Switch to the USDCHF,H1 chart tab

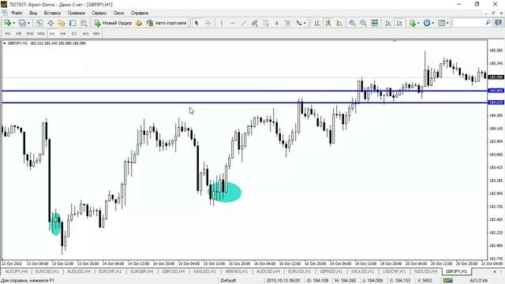click(x=394, y=271)
